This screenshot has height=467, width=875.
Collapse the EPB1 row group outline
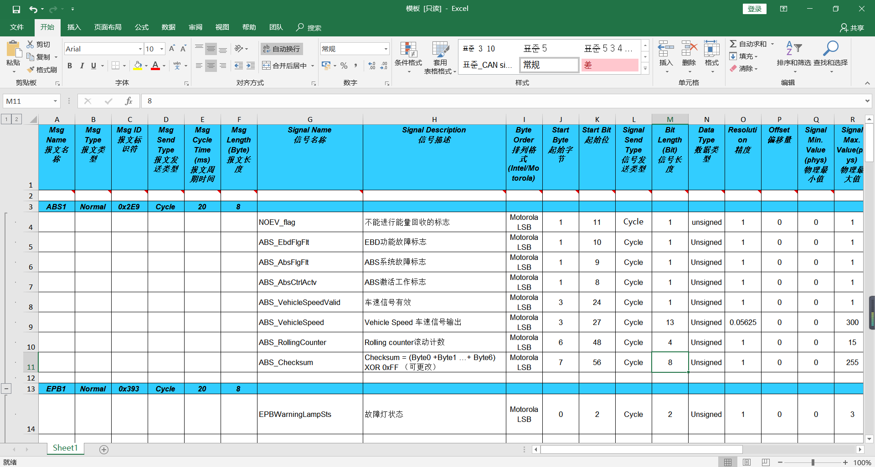pos(6,388)
